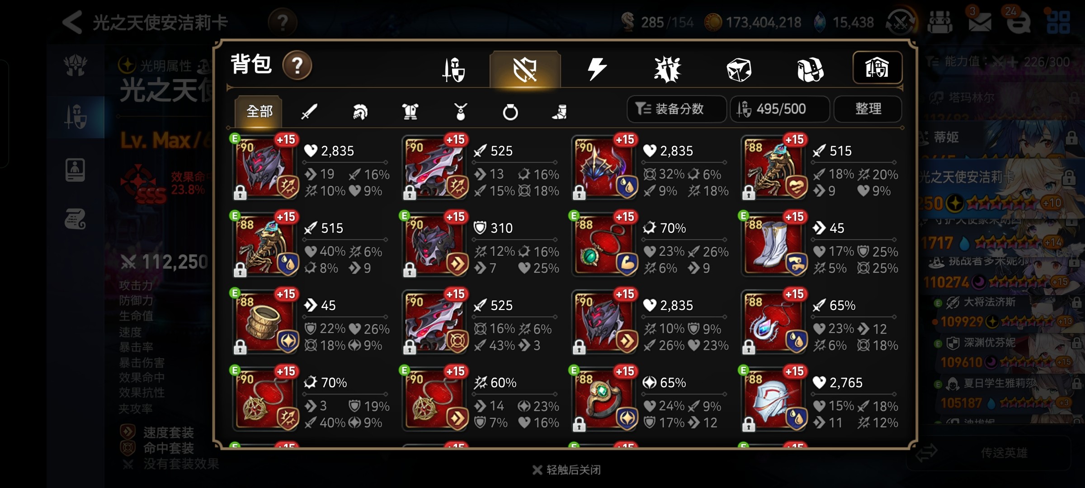Select the sword weapon filter icon
The image size is (1085, 488).
pyautogui.click(x=309, y=111)
